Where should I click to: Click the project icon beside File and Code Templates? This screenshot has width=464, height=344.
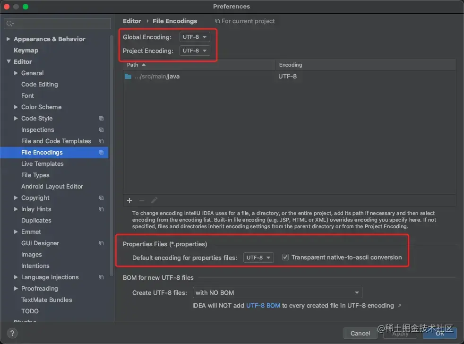(x=101, y=141)
